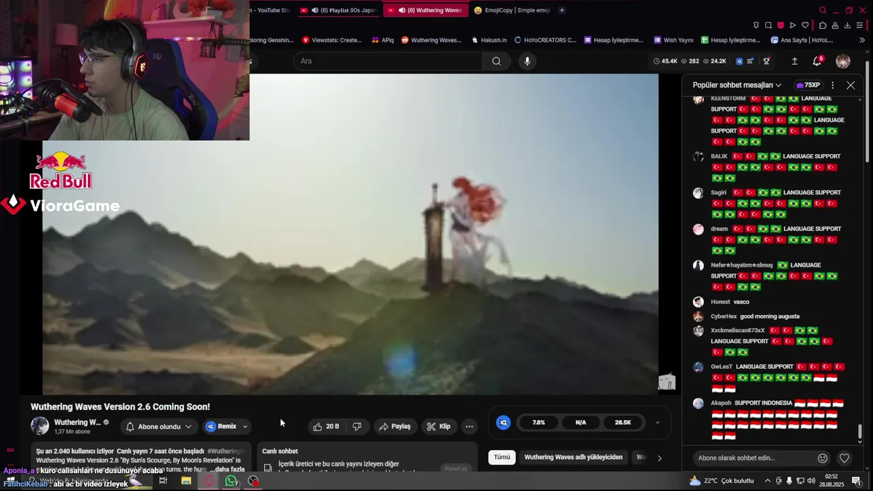Show hidden system tray icons
Image resolution: width=873 pixels, height=491 pixels.
pos(767,481)
